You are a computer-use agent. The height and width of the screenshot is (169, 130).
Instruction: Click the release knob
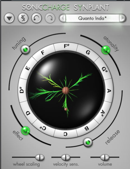(88, 142)
